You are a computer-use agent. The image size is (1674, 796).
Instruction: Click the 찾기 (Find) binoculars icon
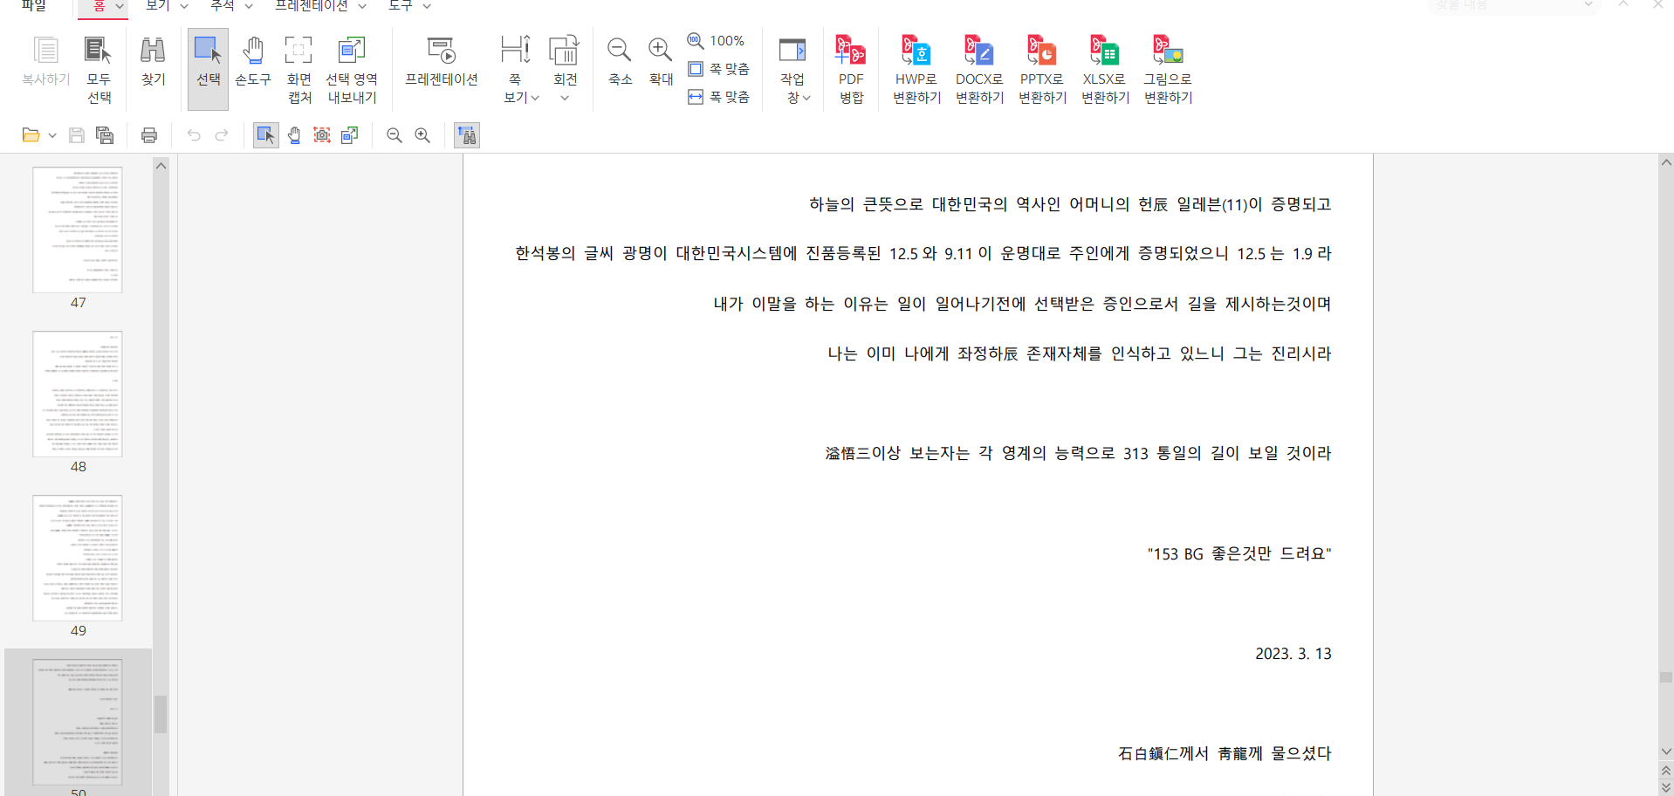click(153, 62)
